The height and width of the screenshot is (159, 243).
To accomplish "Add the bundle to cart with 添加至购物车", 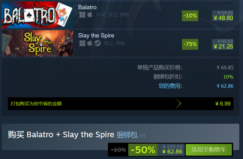I will [x=208, y=150].
